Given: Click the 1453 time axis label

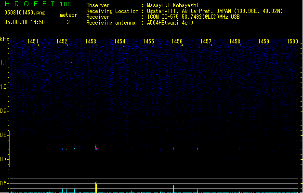Looking at the screenshot, I should point(91,41).
